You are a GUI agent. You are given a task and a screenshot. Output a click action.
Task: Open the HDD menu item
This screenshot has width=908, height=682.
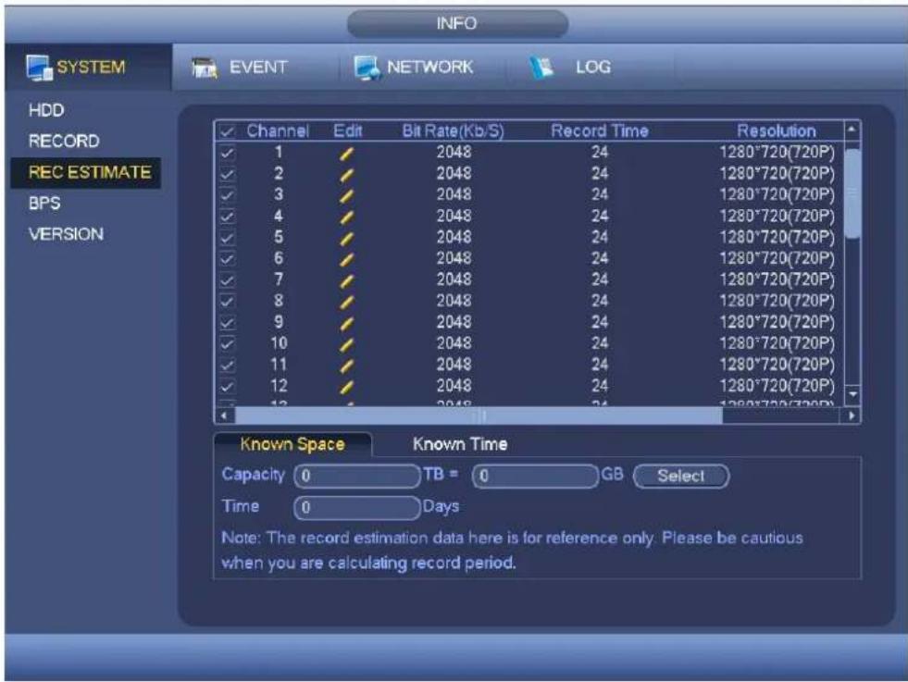pyautogui.click(x=46, y=110)
